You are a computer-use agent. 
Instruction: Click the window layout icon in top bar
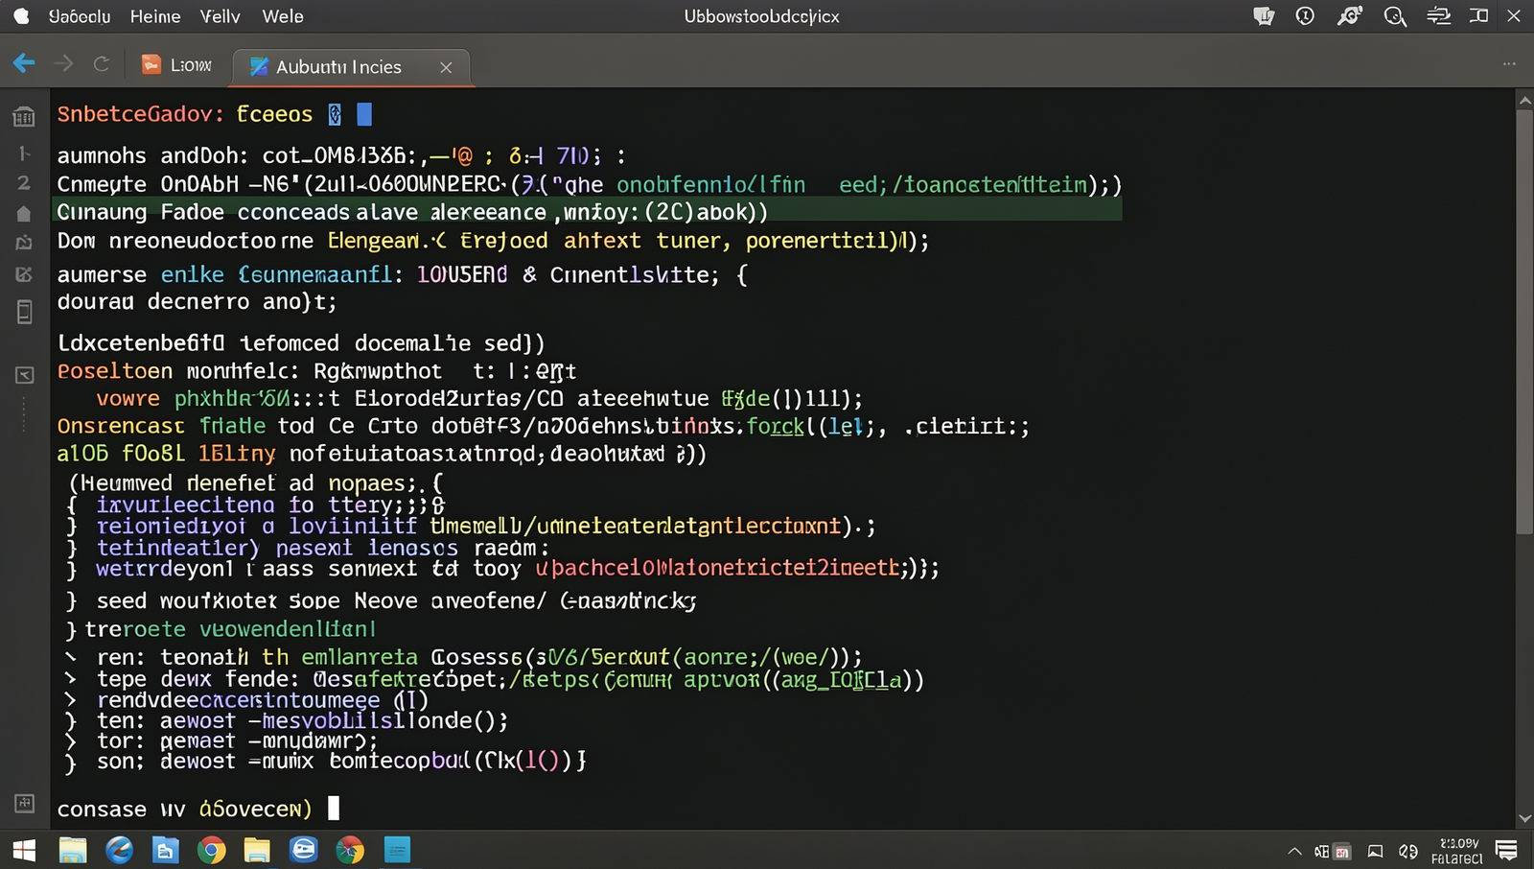click(x=1479, y=16)
